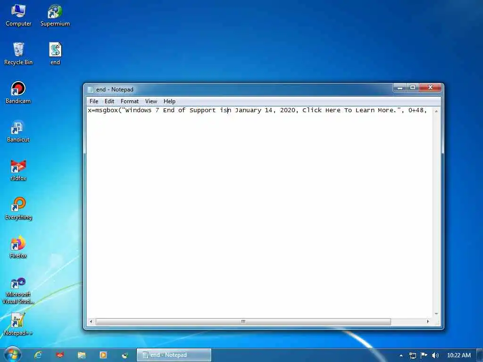This screenshot has width=483, height=362.
Task: Select the Microsoft Visual Studio shortcut
Action: coord(18,290)
